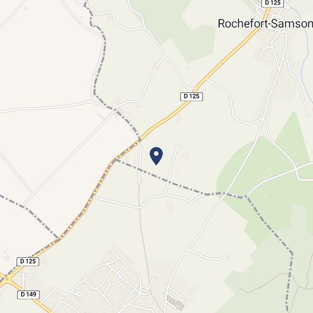Image resolution: width=313 pixels, height=313 pixels.
Task: Click the D 149 road shield
Action: (28, 294)
